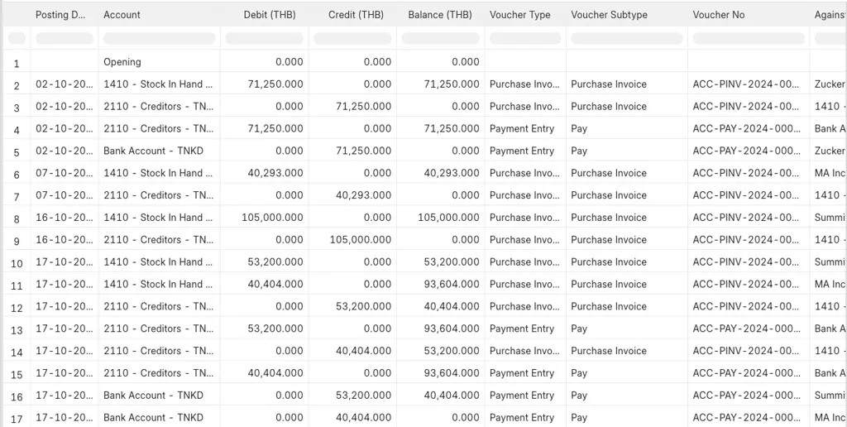This screenshot has width=847, height=427.
Task: Select row 2 account 1410 - Stock In Hand
Action: point(158,84)
